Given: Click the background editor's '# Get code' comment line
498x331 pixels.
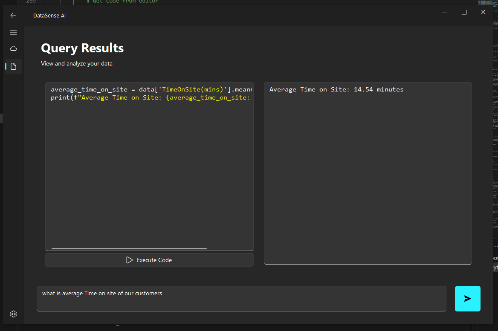Looking at the screenshot, I should (x=122, y=2).
